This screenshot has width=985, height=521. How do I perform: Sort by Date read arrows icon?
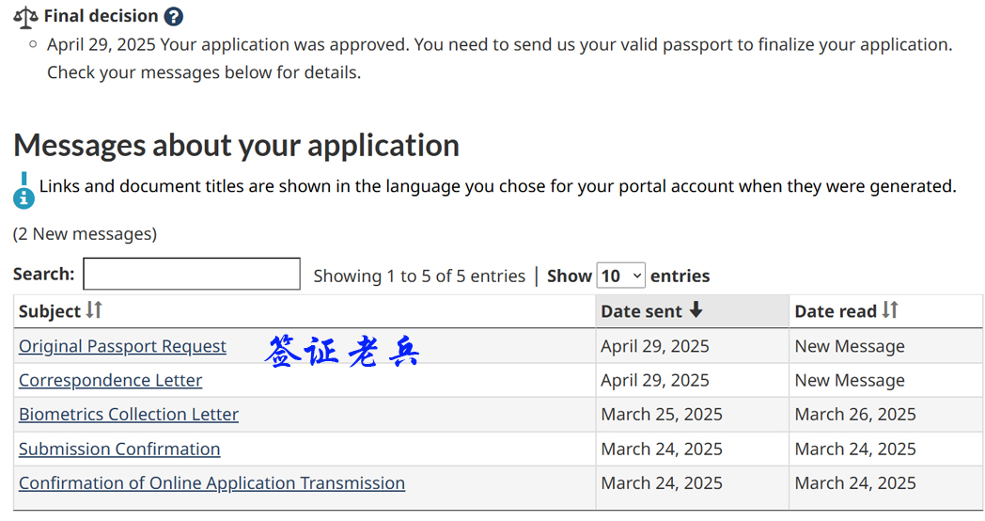tap(890, 309)
